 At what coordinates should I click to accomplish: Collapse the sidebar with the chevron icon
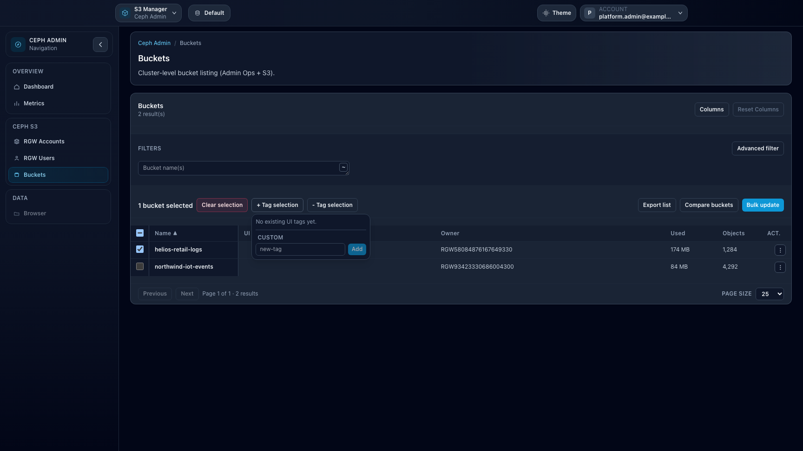[100, 44]
